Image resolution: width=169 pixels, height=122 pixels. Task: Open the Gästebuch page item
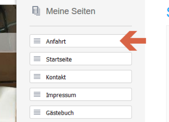pos(81,112)
